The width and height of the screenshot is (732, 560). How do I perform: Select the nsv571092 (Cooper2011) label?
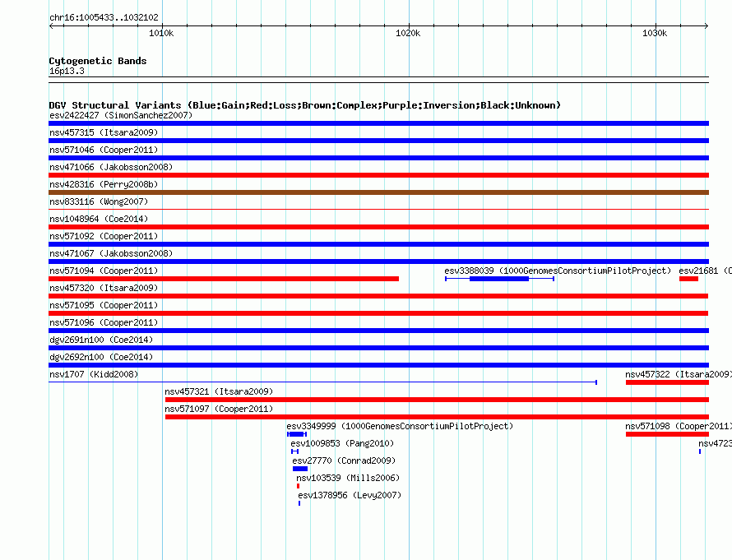(104, 236)
